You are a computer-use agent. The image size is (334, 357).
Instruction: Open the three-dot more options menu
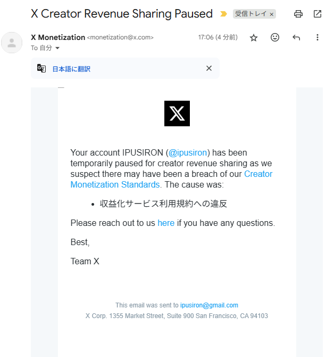click(x=318, y=37)
